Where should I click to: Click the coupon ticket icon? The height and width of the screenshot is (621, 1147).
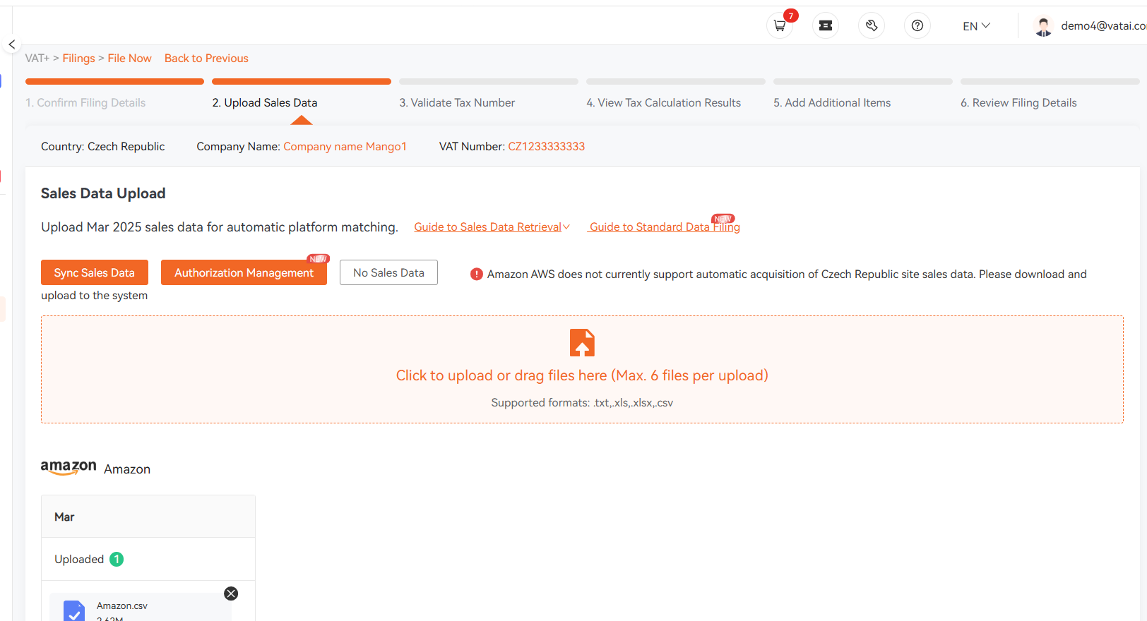coord(825,26)
